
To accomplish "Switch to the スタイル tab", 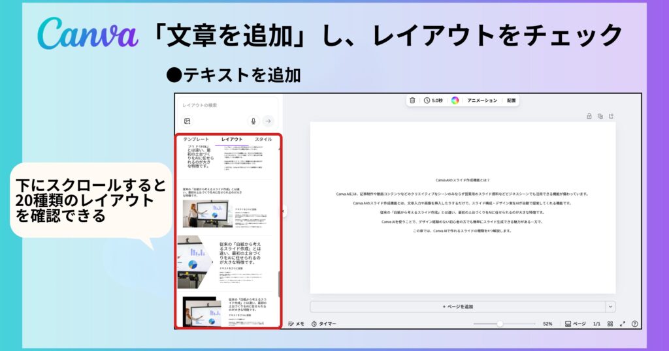I will tap(263, 139).
